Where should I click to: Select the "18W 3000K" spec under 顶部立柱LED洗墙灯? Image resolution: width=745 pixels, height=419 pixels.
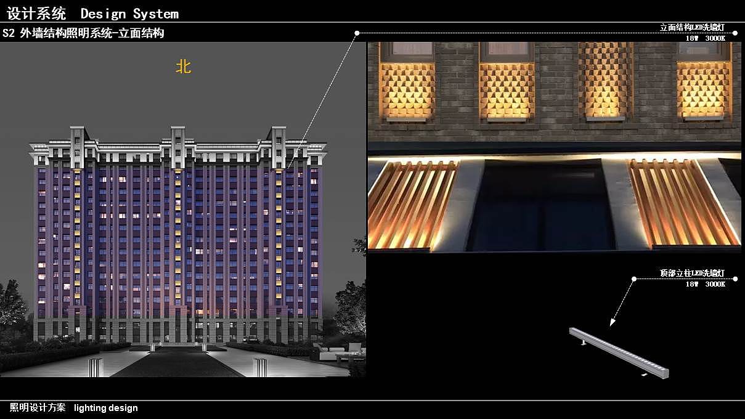(706, 284)
